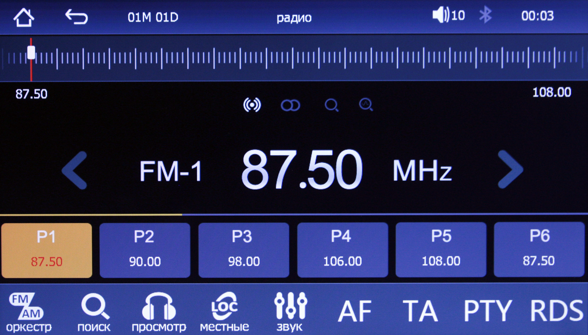Tap the радио title label
Screen dimensions: 588x335
click(294, 18)
